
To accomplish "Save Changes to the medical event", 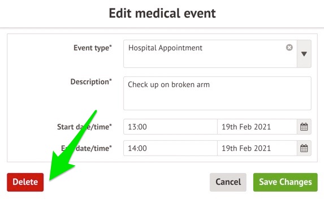I will (286, 182).
